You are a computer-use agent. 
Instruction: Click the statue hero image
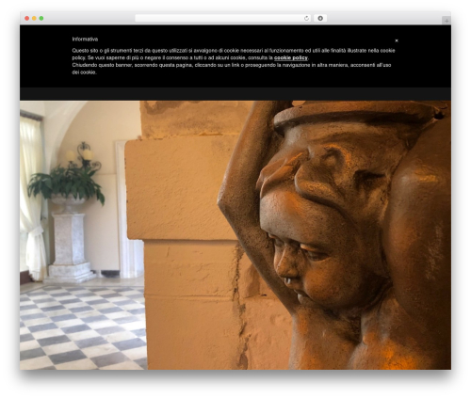coord(235,235)
